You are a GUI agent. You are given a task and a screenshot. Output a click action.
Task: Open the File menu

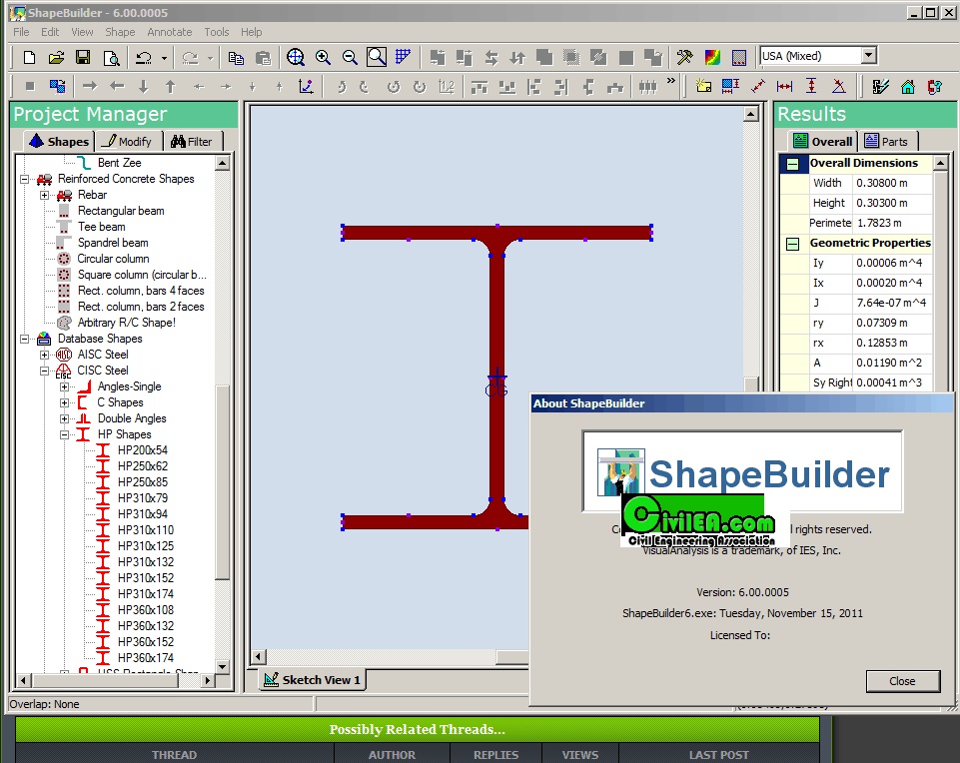[x=21, y=32]
